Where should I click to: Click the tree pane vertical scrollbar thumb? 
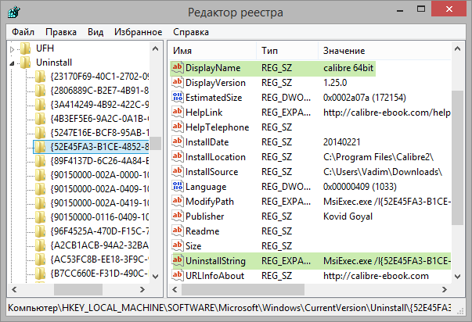[155, 143]
